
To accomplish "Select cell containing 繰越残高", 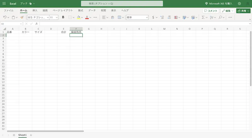I will (76, 32).
